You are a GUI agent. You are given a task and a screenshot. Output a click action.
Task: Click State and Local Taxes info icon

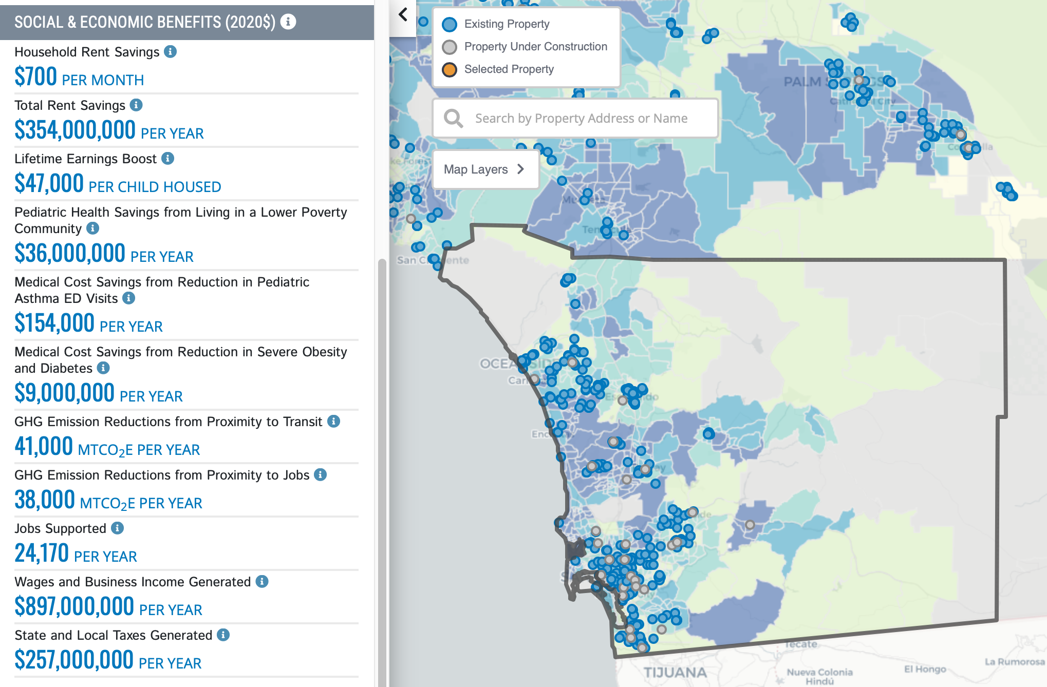click(x=223, y=635)
